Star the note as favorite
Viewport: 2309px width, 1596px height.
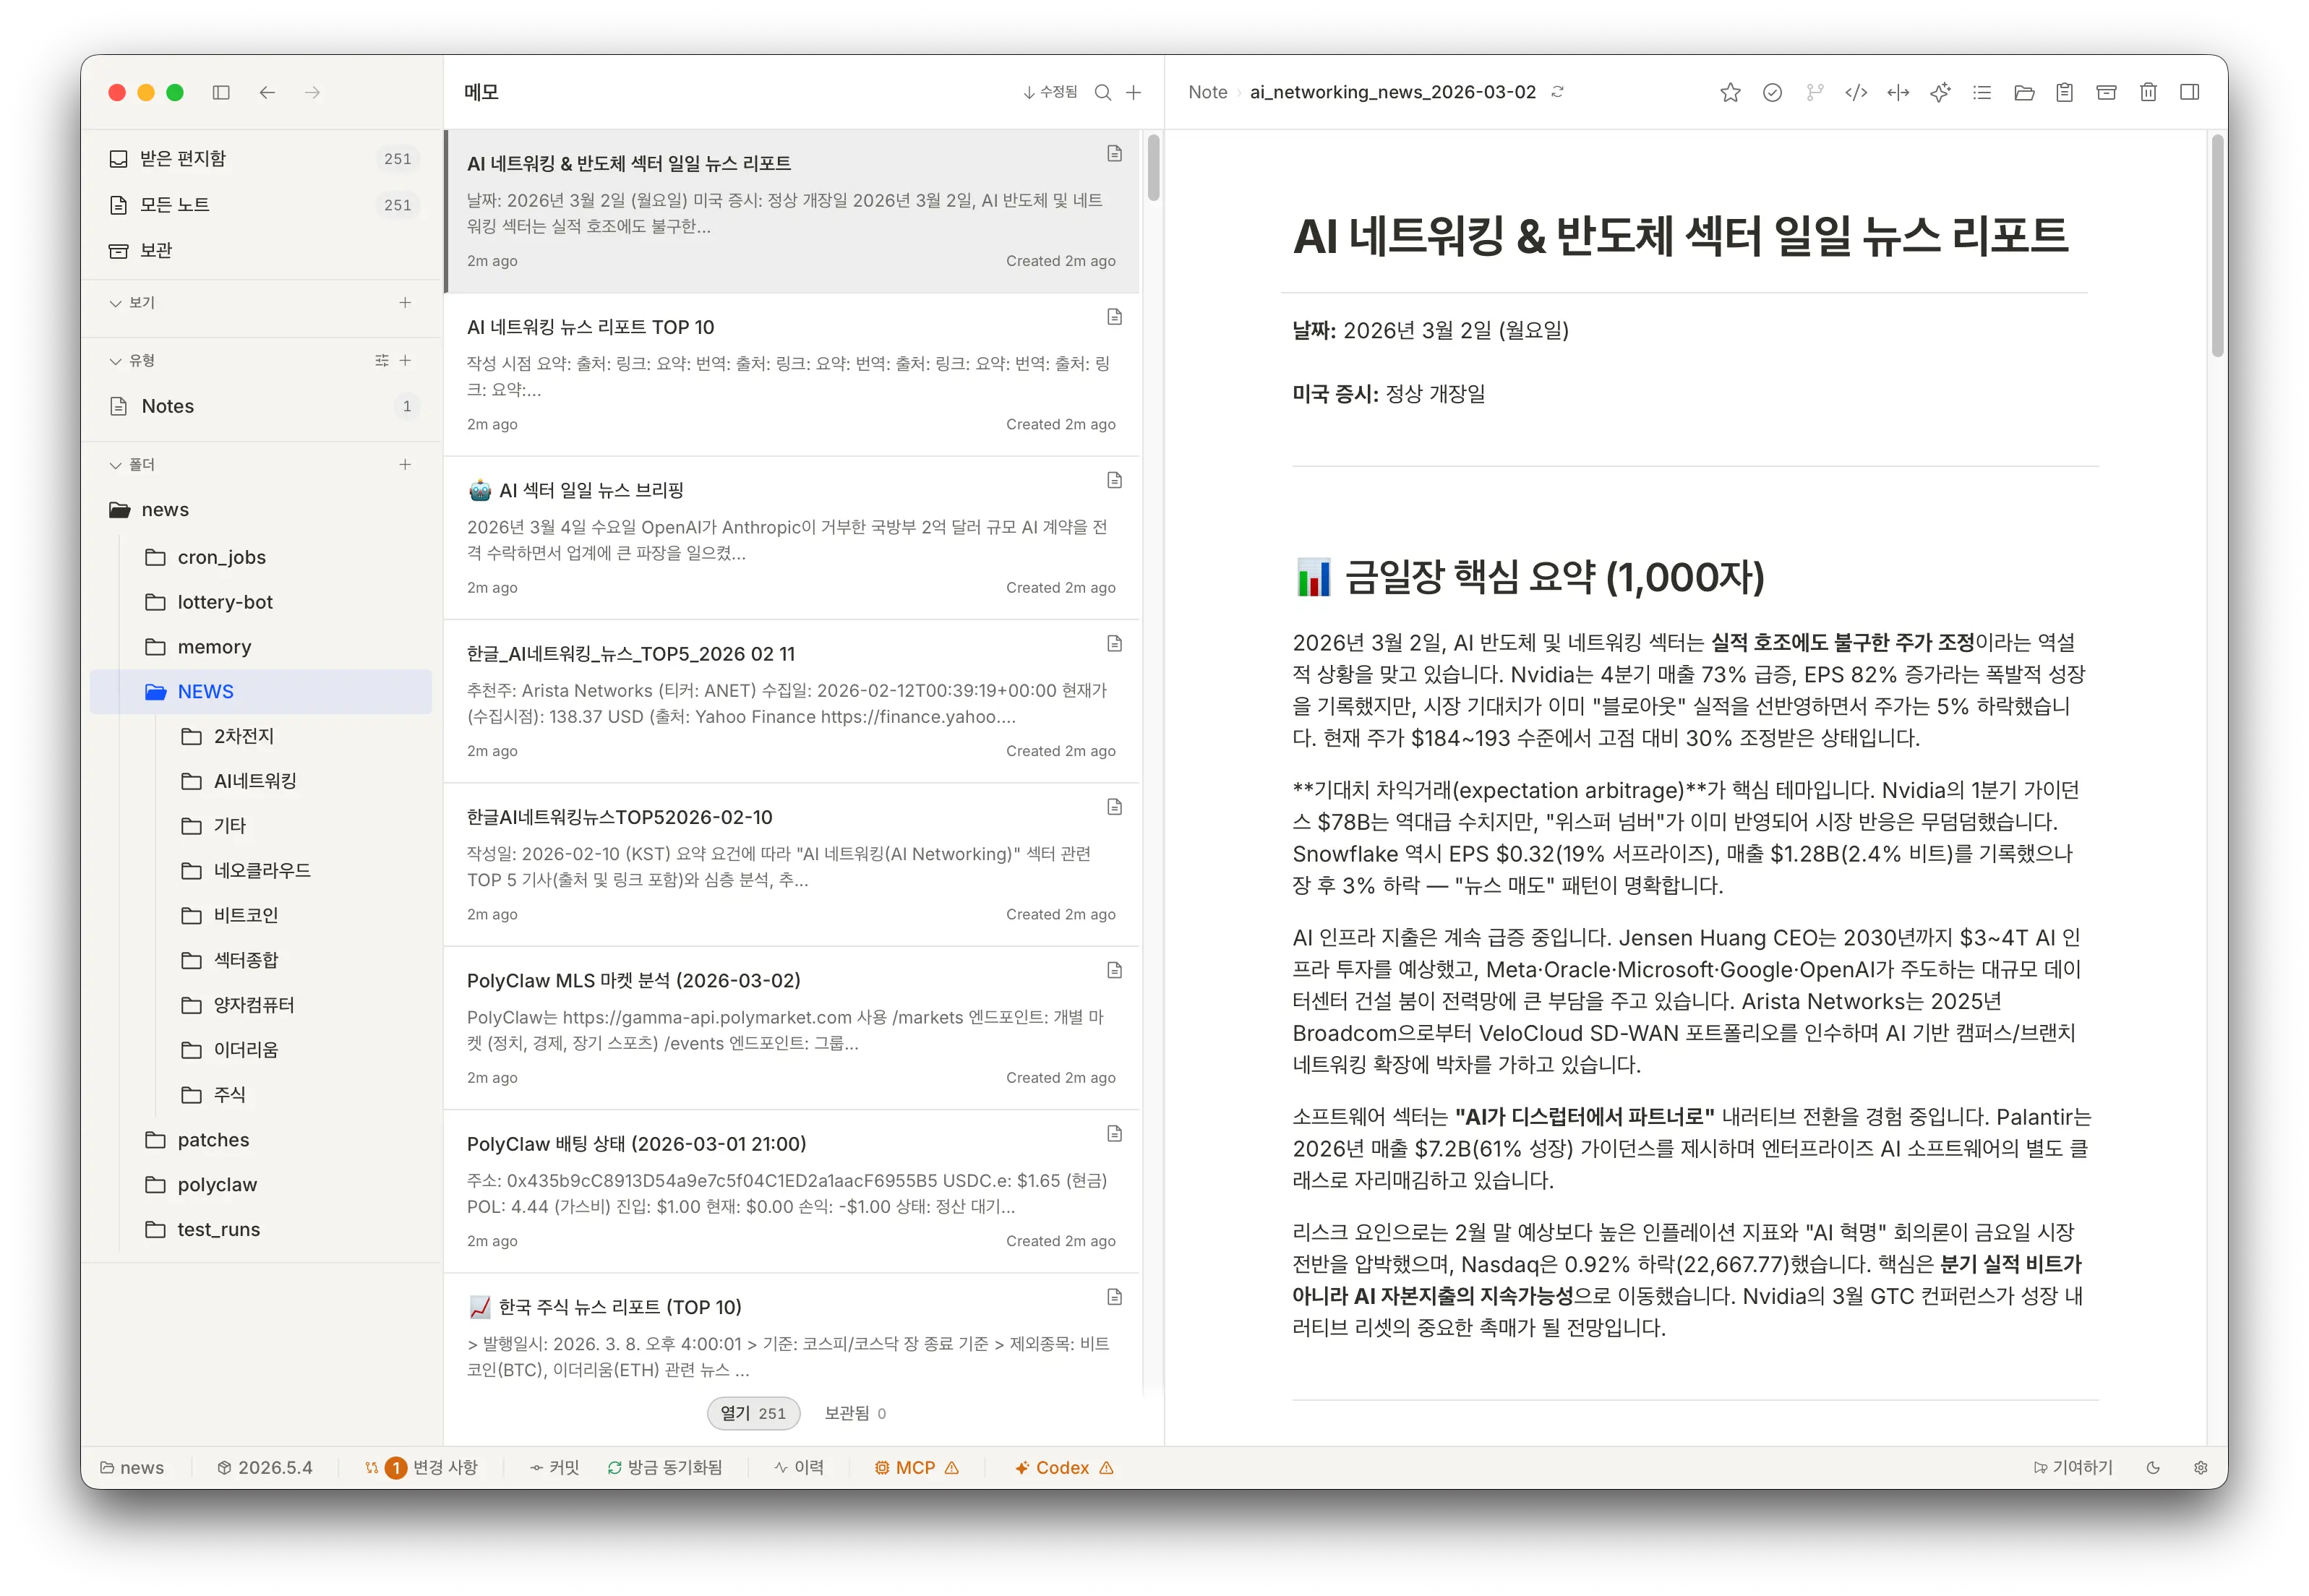[x=1730, y=93]
